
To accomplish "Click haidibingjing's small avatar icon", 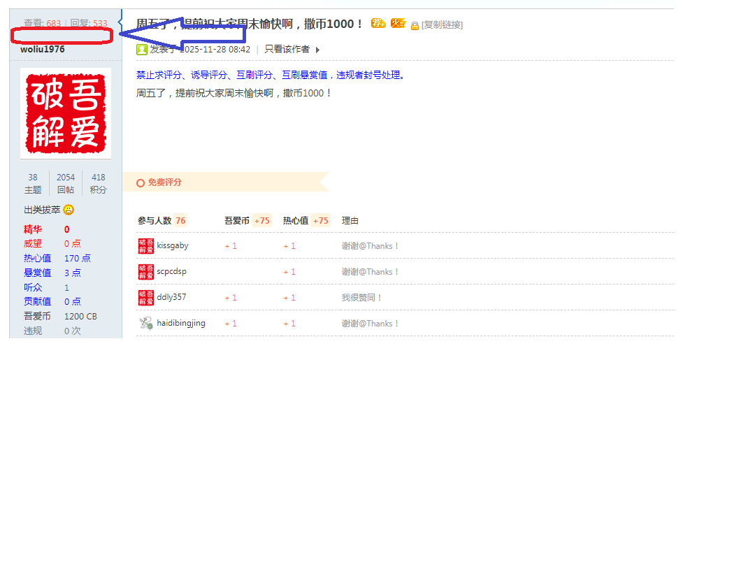I will coord(145,323).
